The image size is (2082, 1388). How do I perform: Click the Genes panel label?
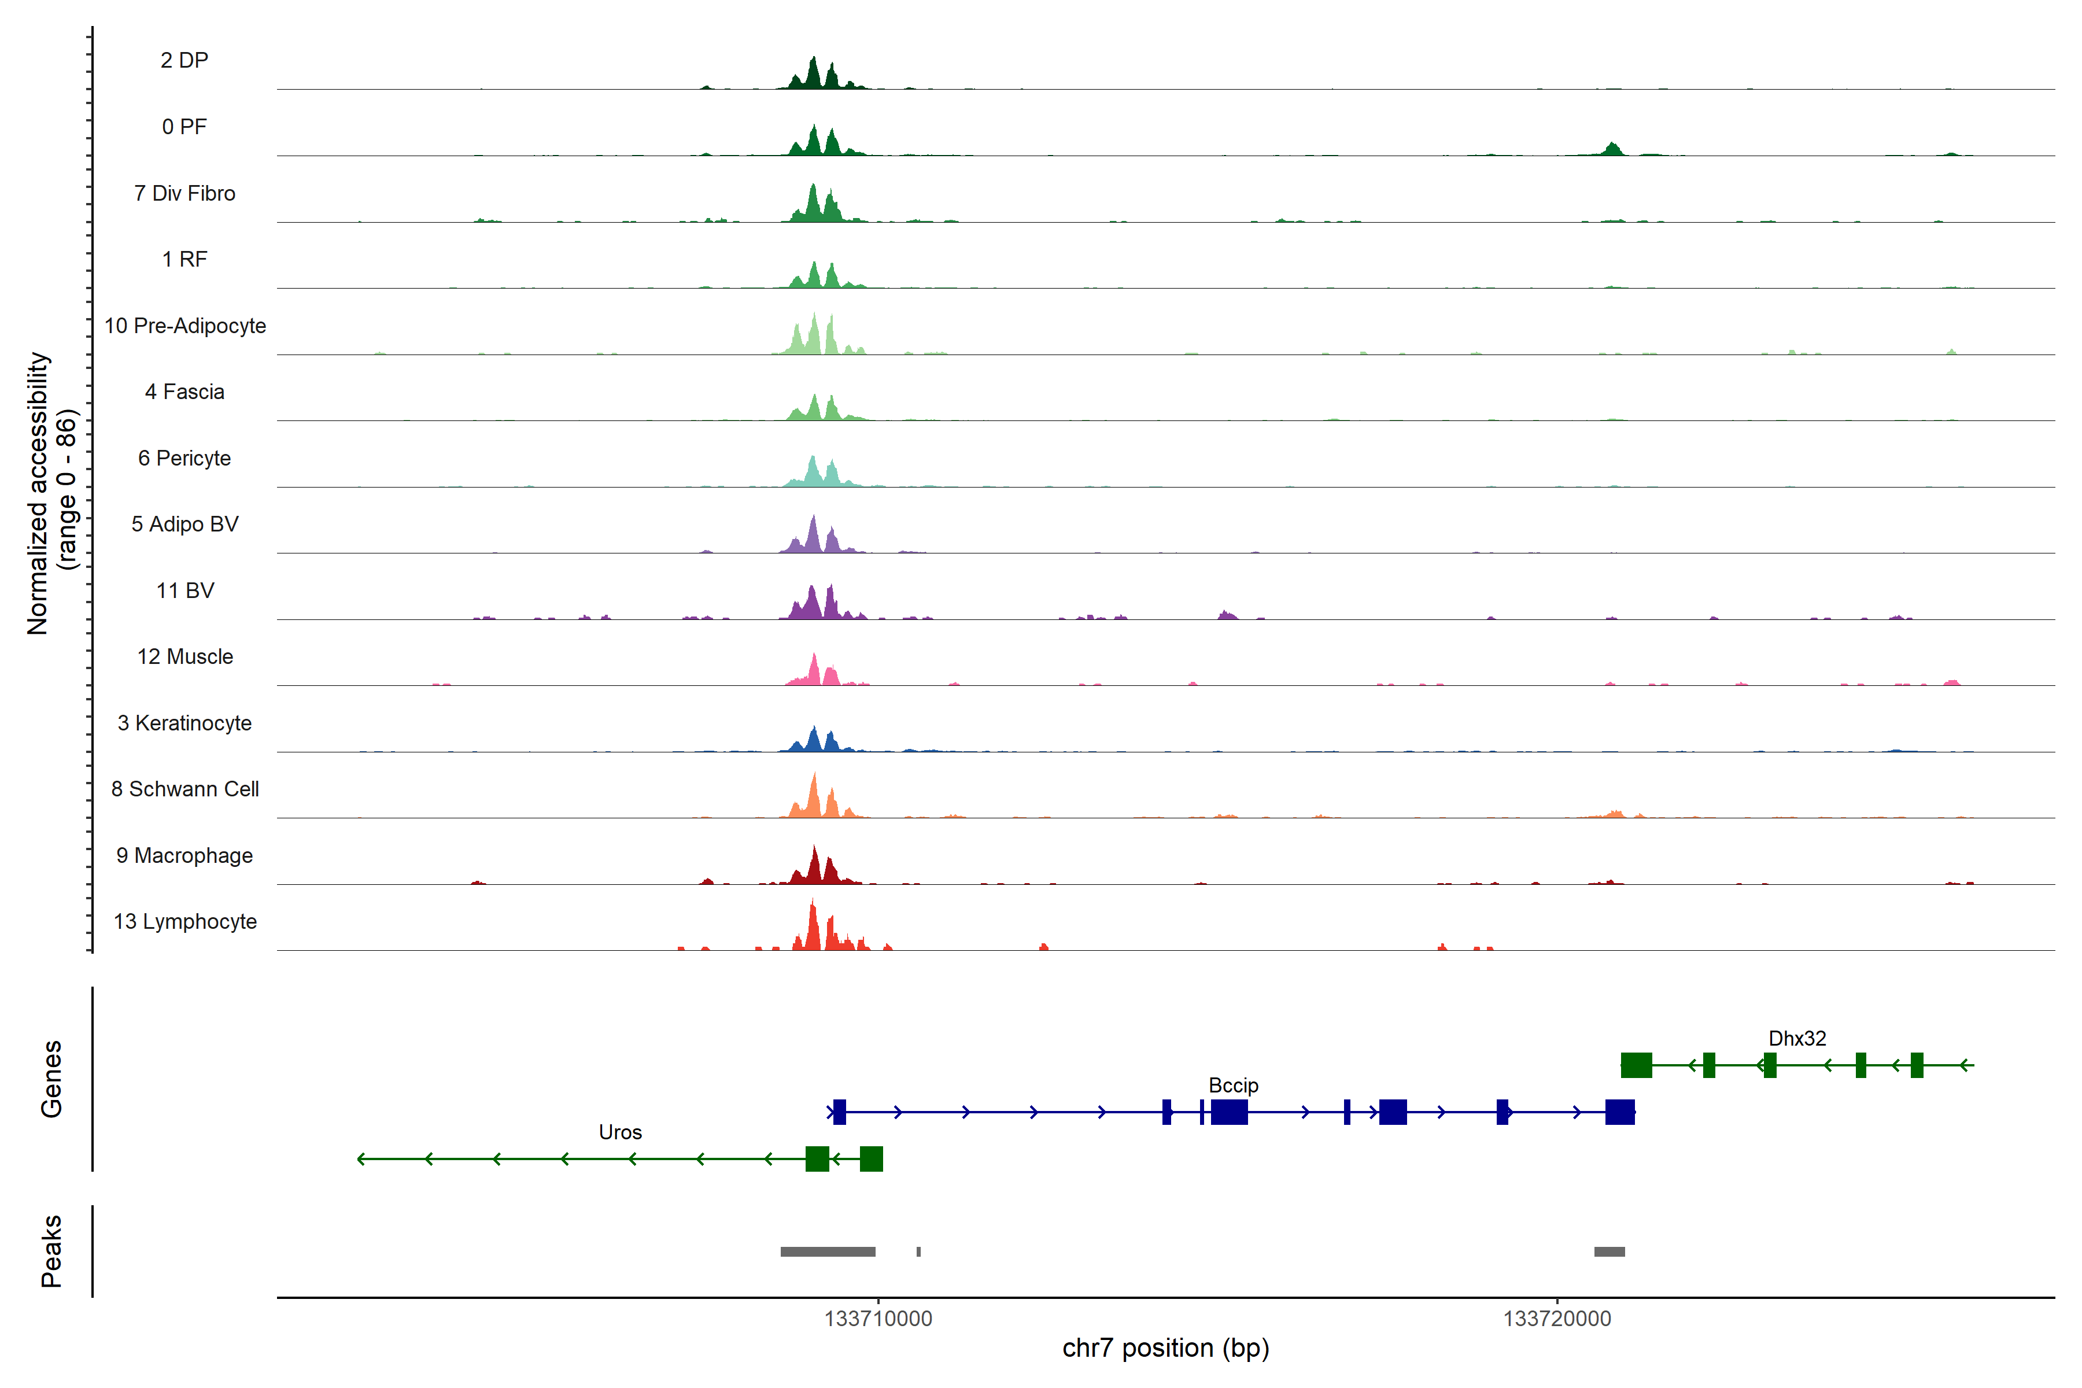point(51,1079)
